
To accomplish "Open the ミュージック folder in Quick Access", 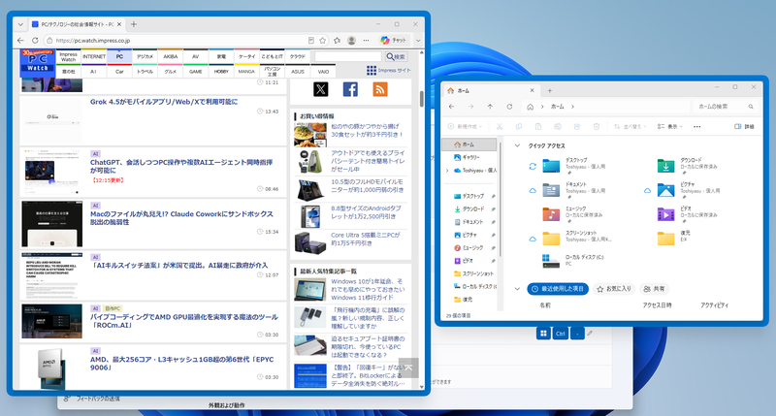I will coord(572,213).
